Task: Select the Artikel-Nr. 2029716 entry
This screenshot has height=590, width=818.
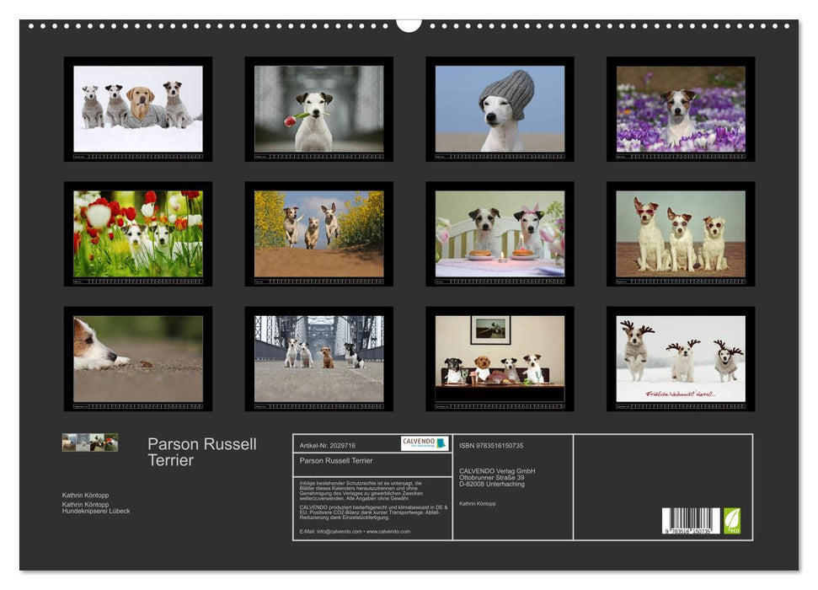Action: (x=327, y=444)
